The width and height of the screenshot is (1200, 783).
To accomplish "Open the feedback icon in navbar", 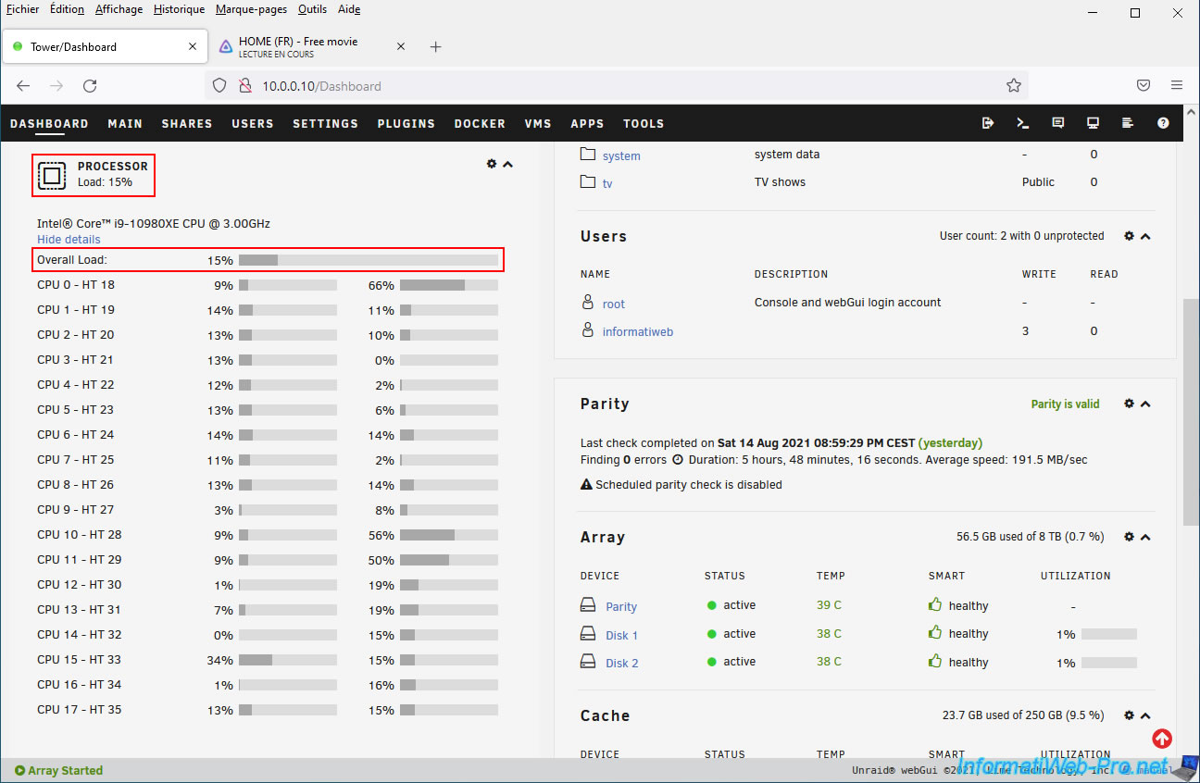I will pos(1058,123).
